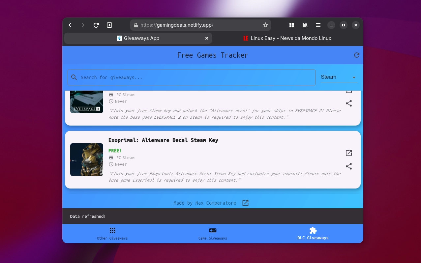Click the gamingdeals.netlify.app address bar
The image size is (421, 263).
(200, 25)
